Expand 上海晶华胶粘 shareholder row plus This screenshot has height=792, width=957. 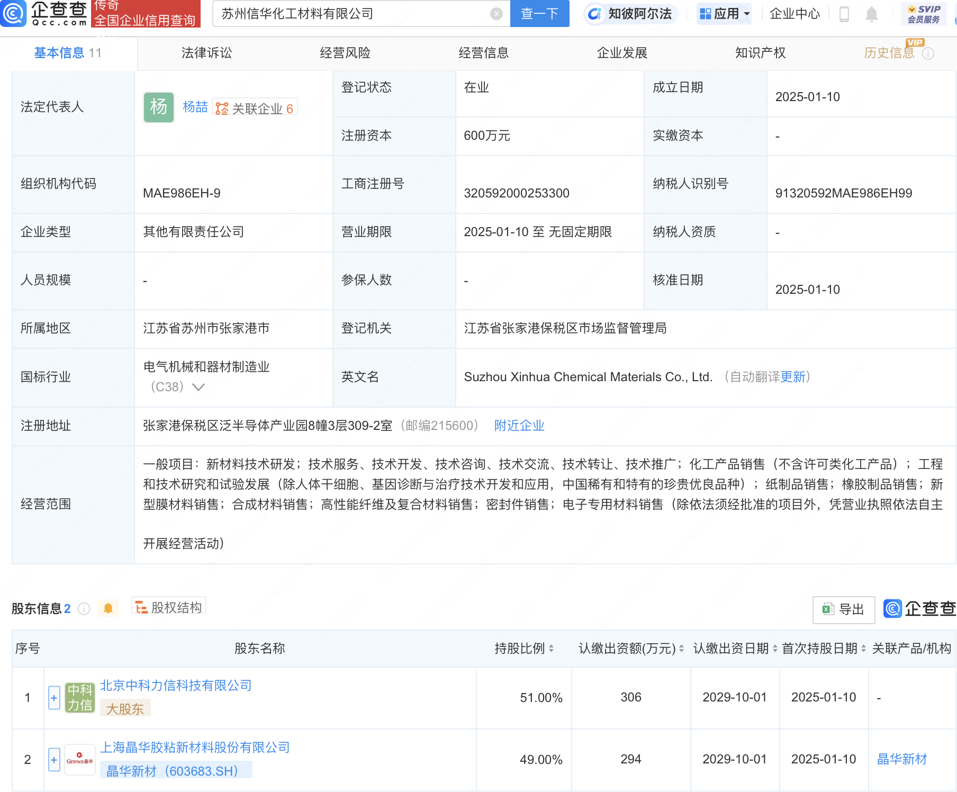54,760
